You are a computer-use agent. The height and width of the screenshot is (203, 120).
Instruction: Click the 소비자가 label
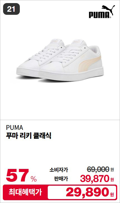[x=59, y=170]
